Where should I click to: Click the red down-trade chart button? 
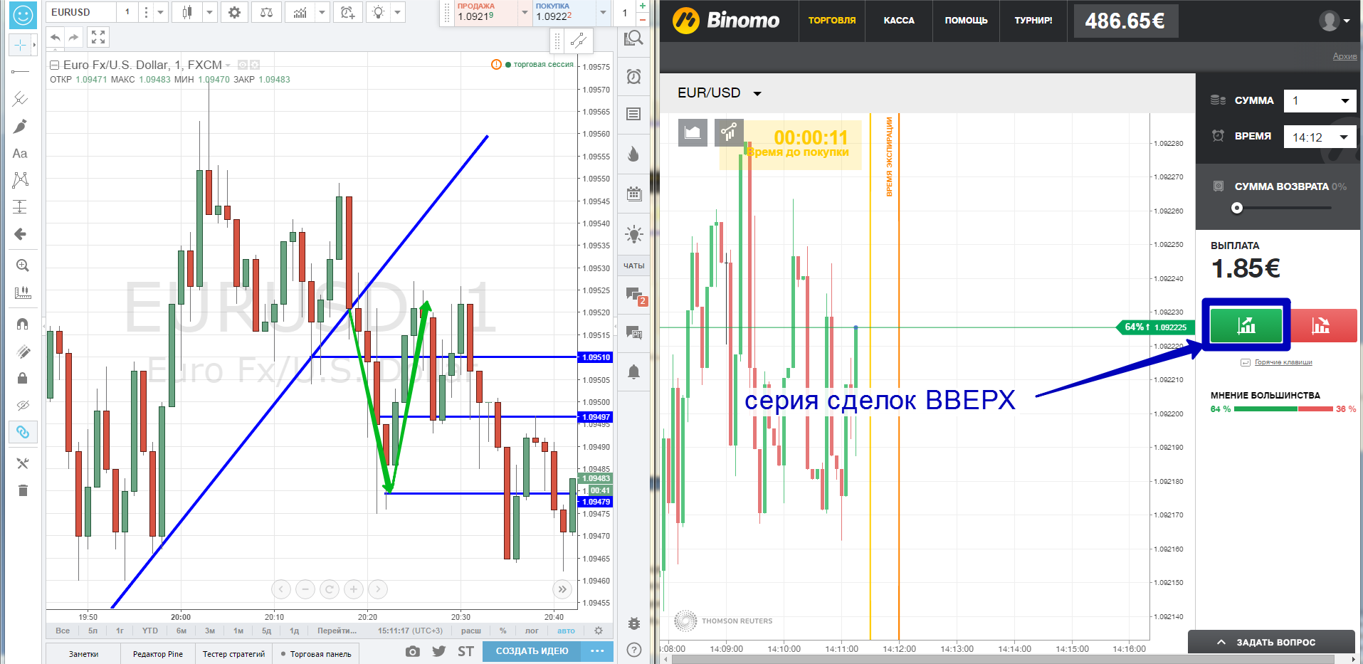(x=1323, y=326)
